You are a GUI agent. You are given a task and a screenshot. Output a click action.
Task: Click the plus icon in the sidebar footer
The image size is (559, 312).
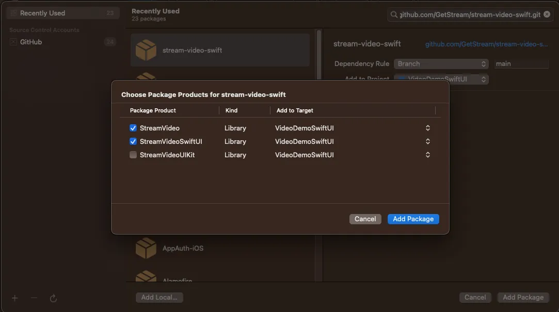(14, 298)
